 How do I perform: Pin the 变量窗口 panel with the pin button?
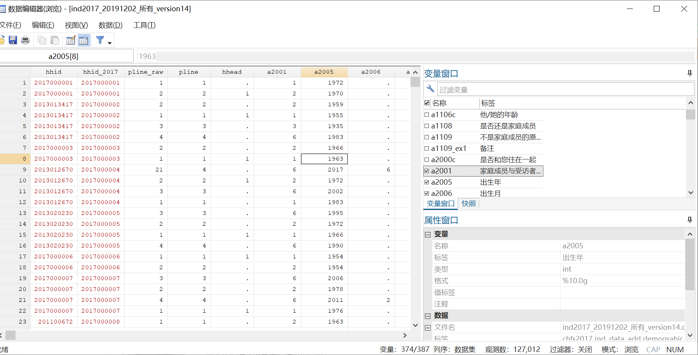(x=689, y=73)
